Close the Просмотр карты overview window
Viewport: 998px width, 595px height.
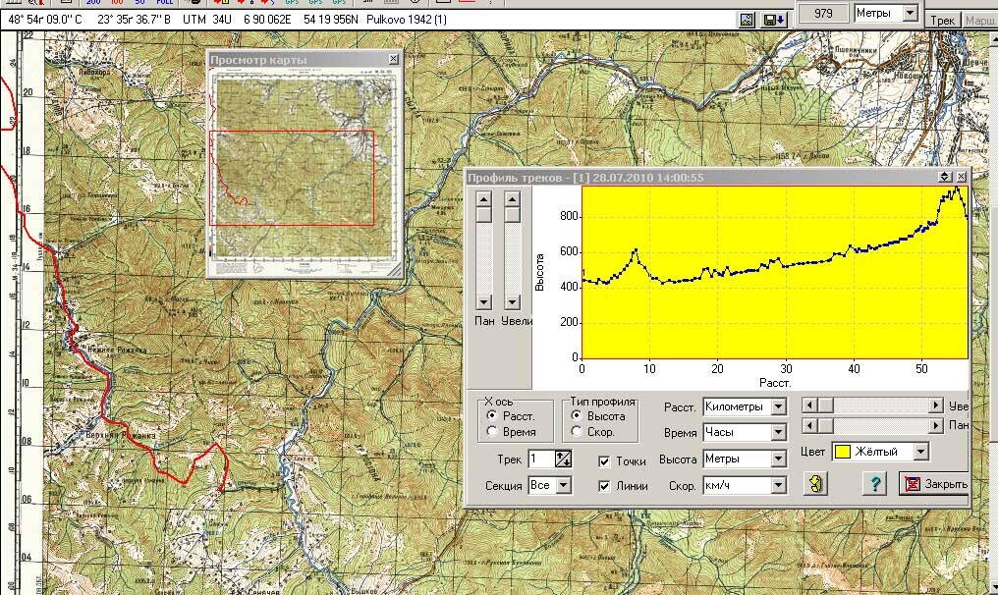pos(393,60)
